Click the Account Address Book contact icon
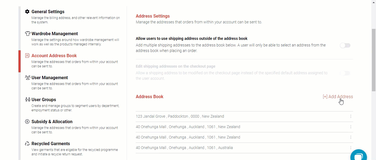 [27, 56]
